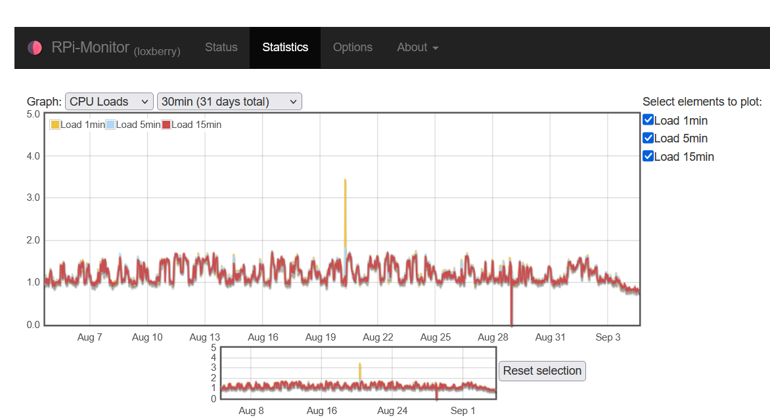Click the Aug 24 overview axis label
Screen dimensions: 770x418
(x=392, y=411)
